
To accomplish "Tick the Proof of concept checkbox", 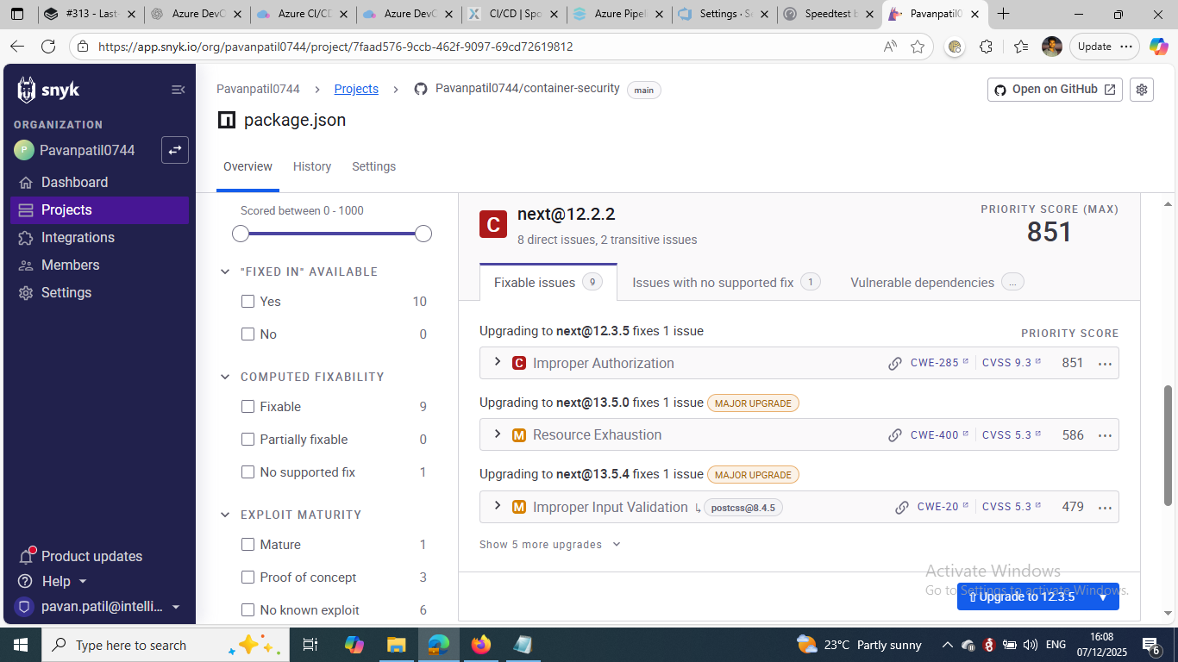I will (x=248, y=578).
